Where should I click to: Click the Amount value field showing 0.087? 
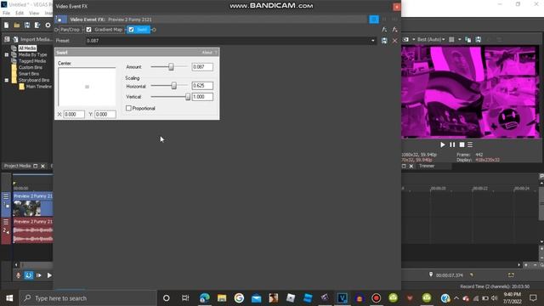coord(202,66)
